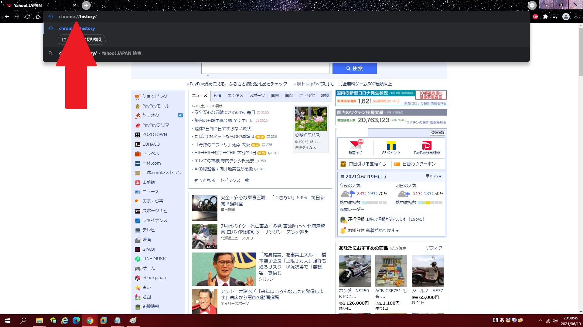
Task: Open the 占い star icon
Action: point(138,288)
